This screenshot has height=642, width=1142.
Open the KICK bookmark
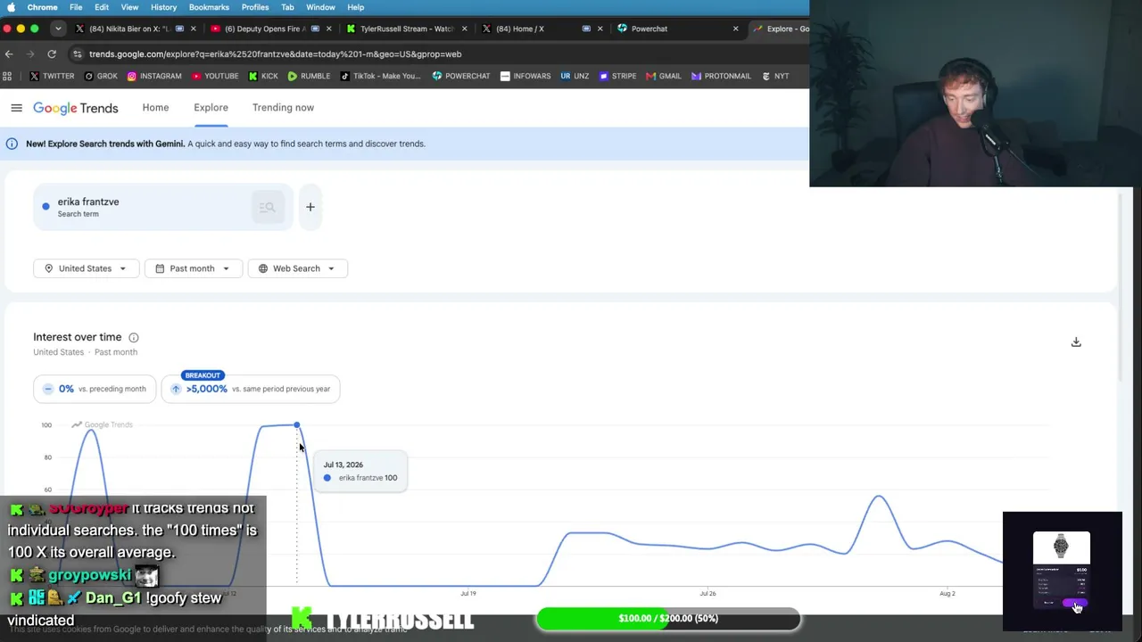coord(263,77)
